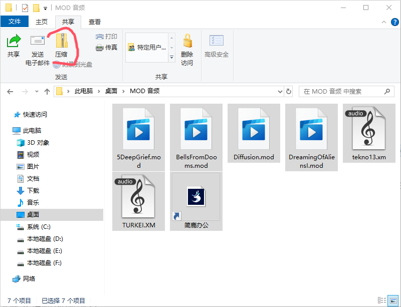Image resolution: width=401 pixels, height=307 pixels.
Task: Switch to the 主页 ribbon tab
Action: click(42, 22)
